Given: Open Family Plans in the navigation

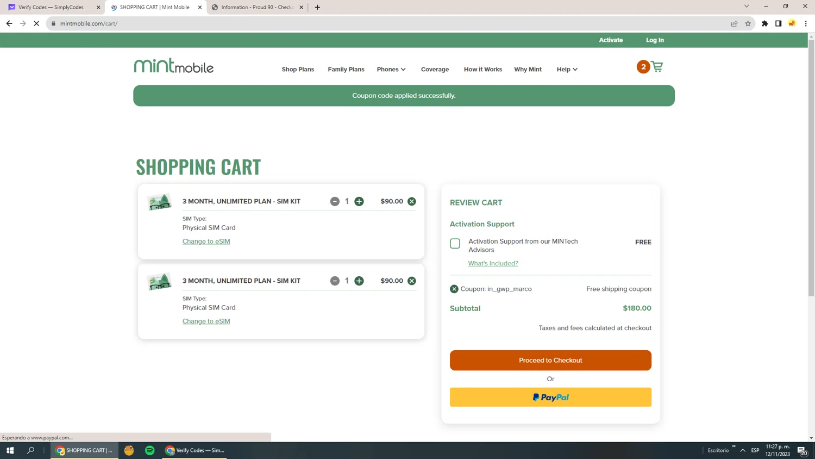Looking at the screenshot, I should coord(346,69).
